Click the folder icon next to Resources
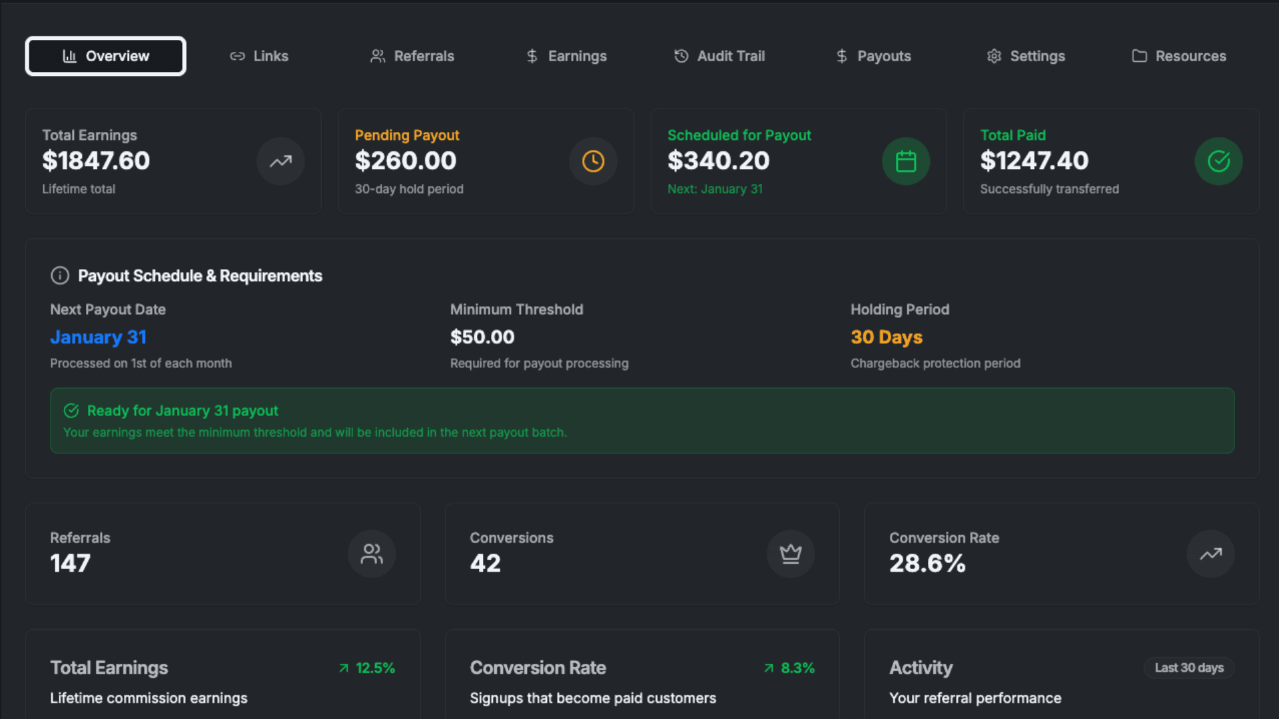1279x719 pixels. coord(1139,56)
